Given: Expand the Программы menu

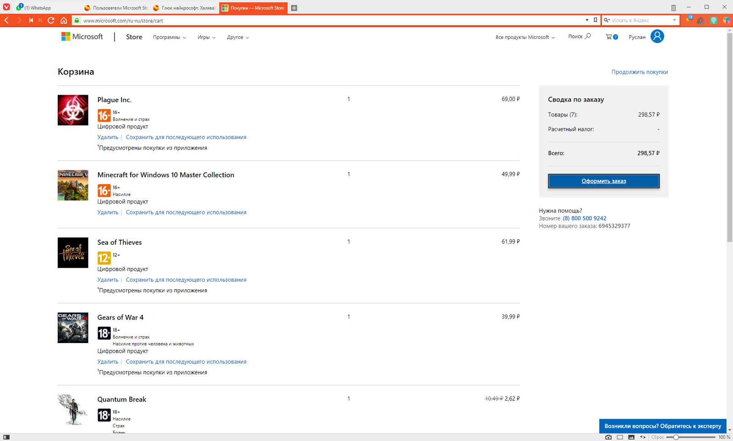Looking at the screenshot, I should click(x=169, y=37).
